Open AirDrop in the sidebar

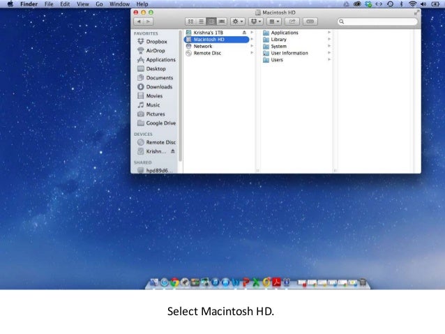155,51
